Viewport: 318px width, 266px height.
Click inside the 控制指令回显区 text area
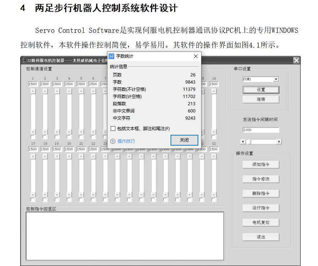point(125,236)
